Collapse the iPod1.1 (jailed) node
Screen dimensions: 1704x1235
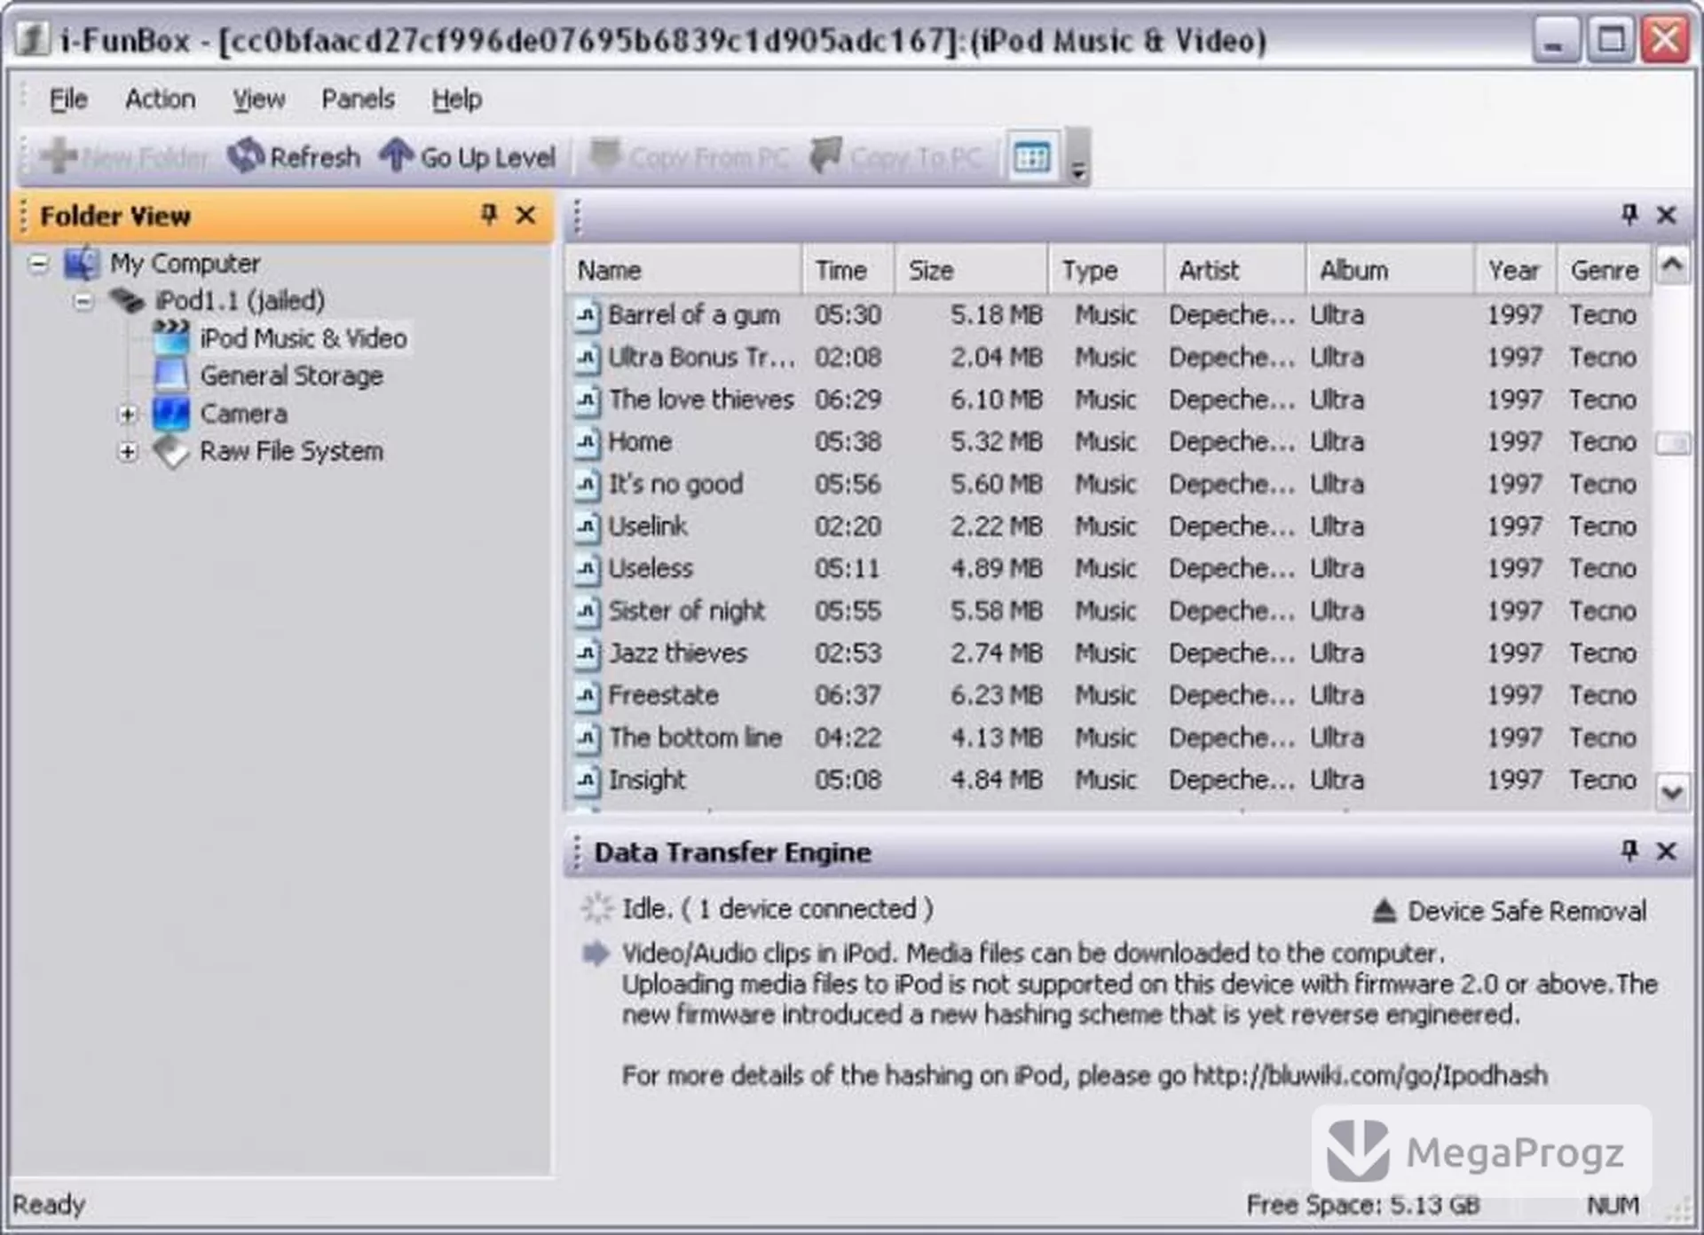(83, 302)
